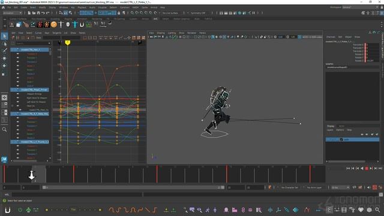Go to start of playback range
Viewport: 384px width, 216px height.
coord(348,169)
